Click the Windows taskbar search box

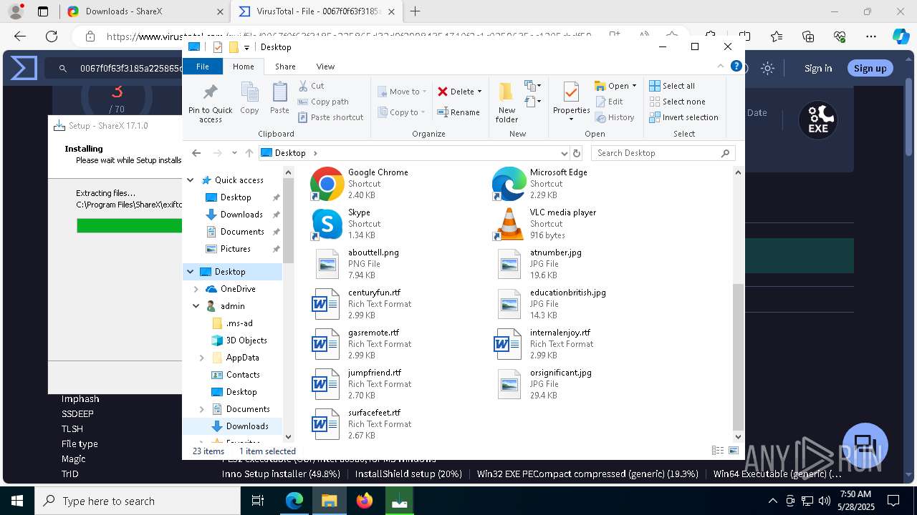click(138, 501)
